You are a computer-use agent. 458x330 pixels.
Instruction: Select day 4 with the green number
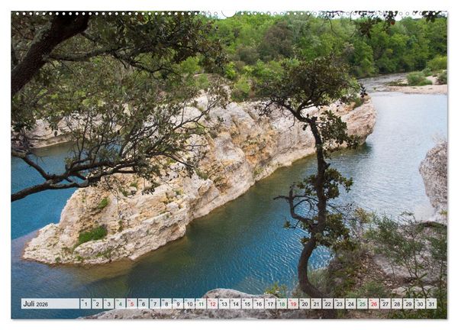[x=120, y=304]
